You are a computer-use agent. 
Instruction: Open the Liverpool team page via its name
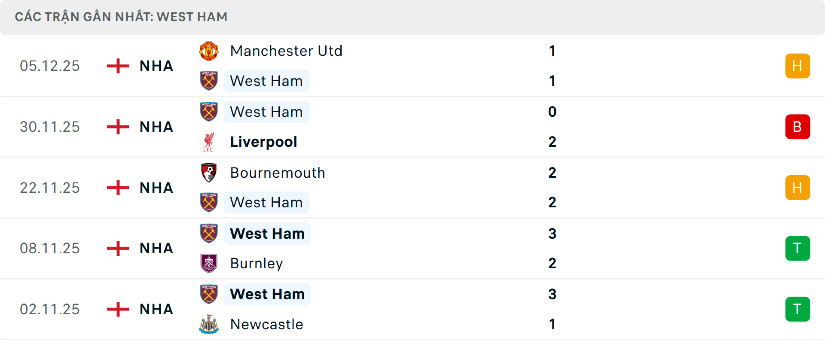point(263,142)
